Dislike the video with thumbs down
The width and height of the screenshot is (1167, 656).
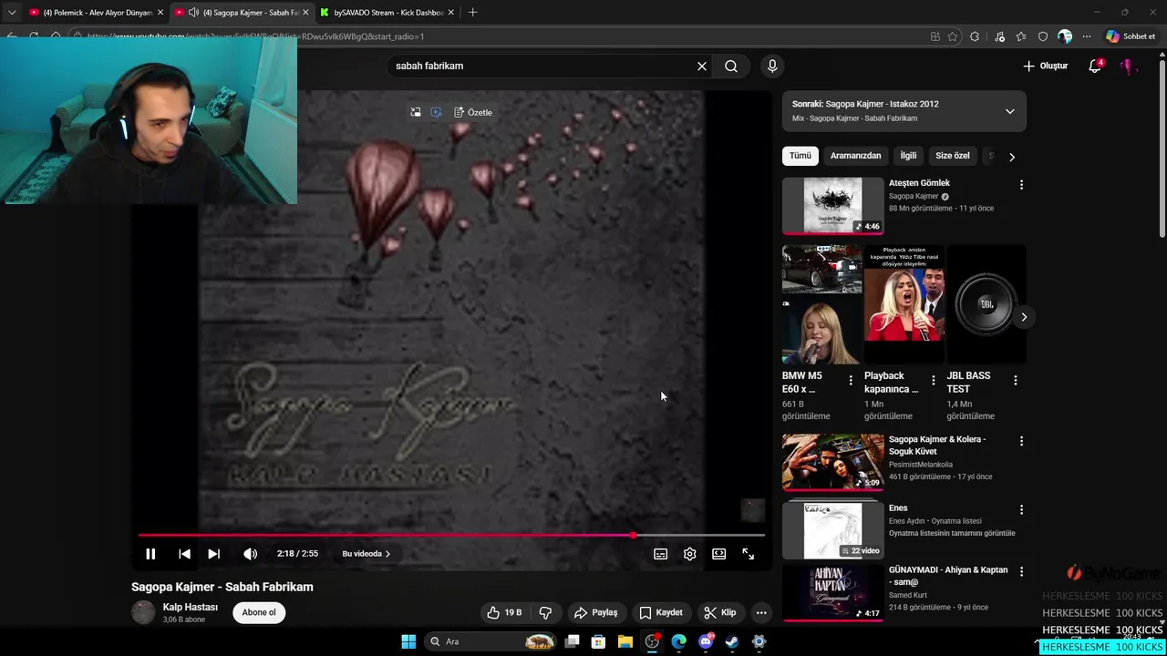(545, 612)
